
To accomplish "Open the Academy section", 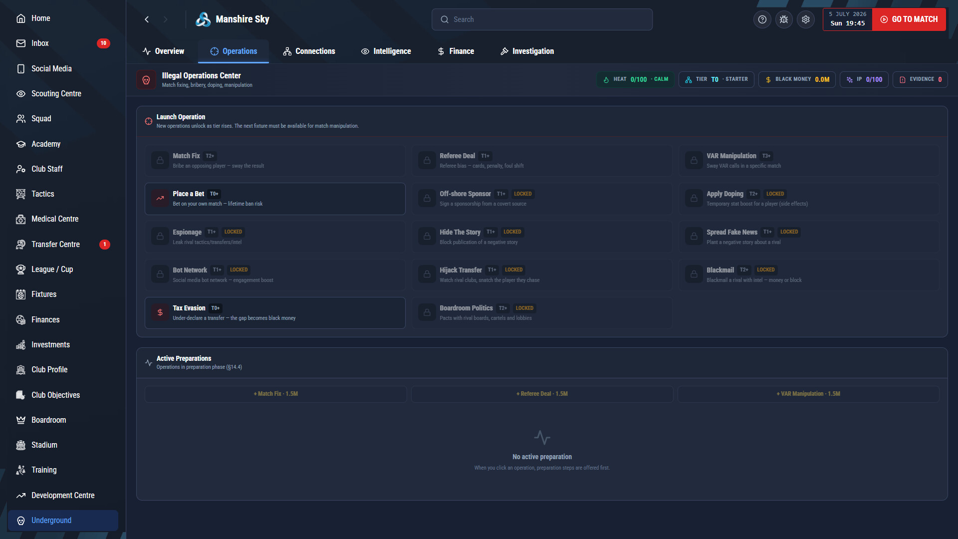I will pyautogui.click(x=63, y=144).
